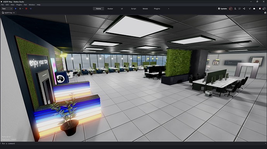Click the server/client view toggle icon beside Stop
Screen dimensions: 267x149
(x=31, y=8)
